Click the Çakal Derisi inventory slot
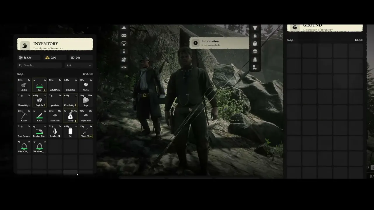 55,85
